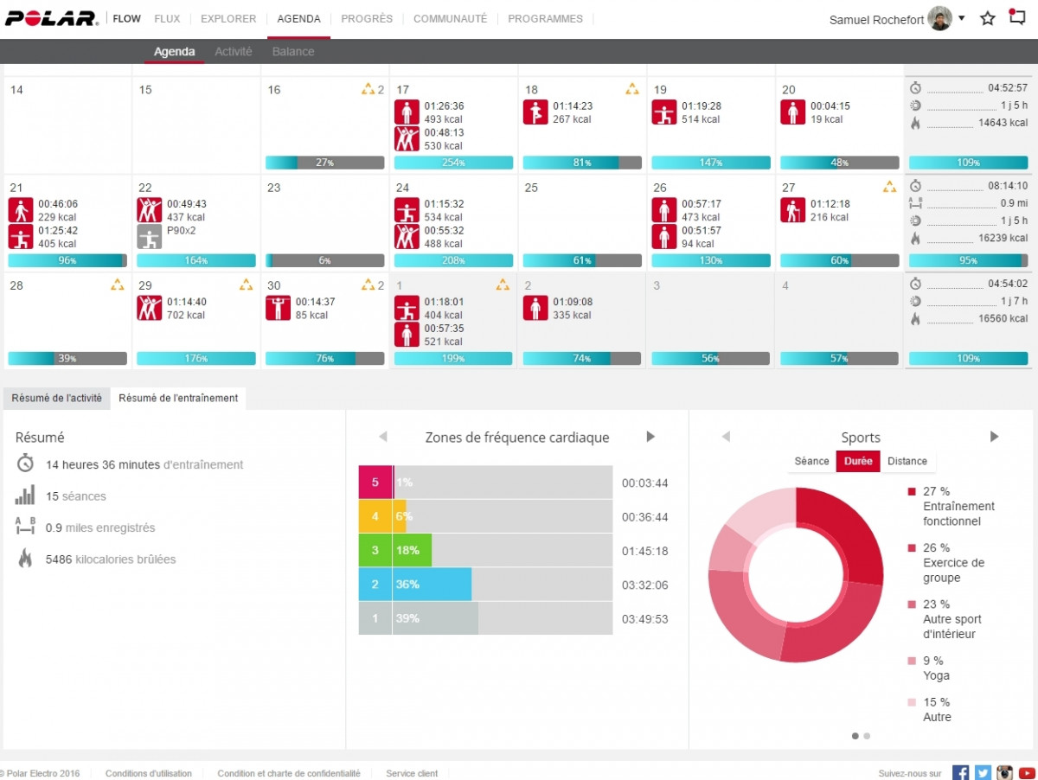Go to next heart rate zones chart
This screenshot has width=1038, height=780.
click(650, 437)
